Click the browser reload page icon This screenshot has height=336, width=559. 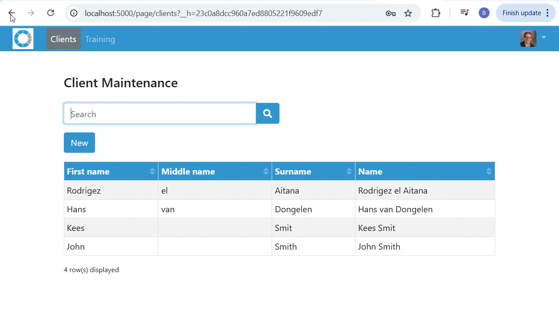pos(50,13)
